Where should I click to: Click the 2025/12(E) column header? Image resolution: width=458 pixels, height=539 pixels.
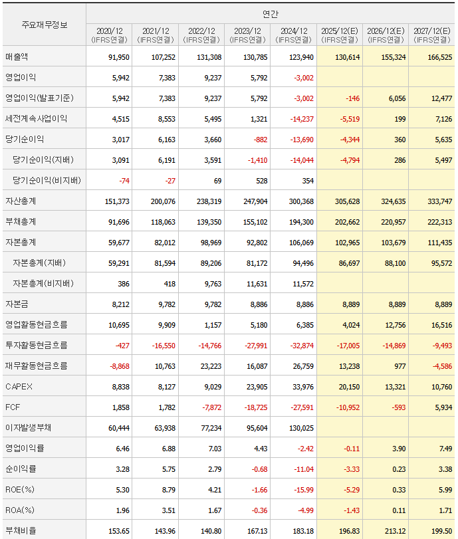tap(340, 35)
